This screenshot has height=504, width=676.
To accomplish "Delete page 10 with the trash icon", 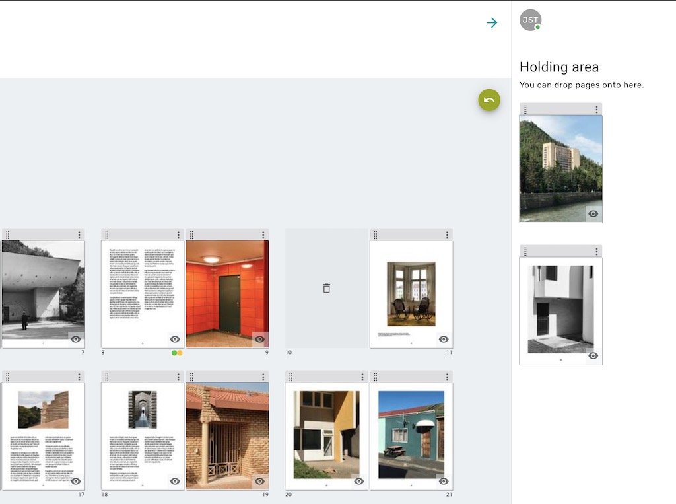I will [326, 288].
